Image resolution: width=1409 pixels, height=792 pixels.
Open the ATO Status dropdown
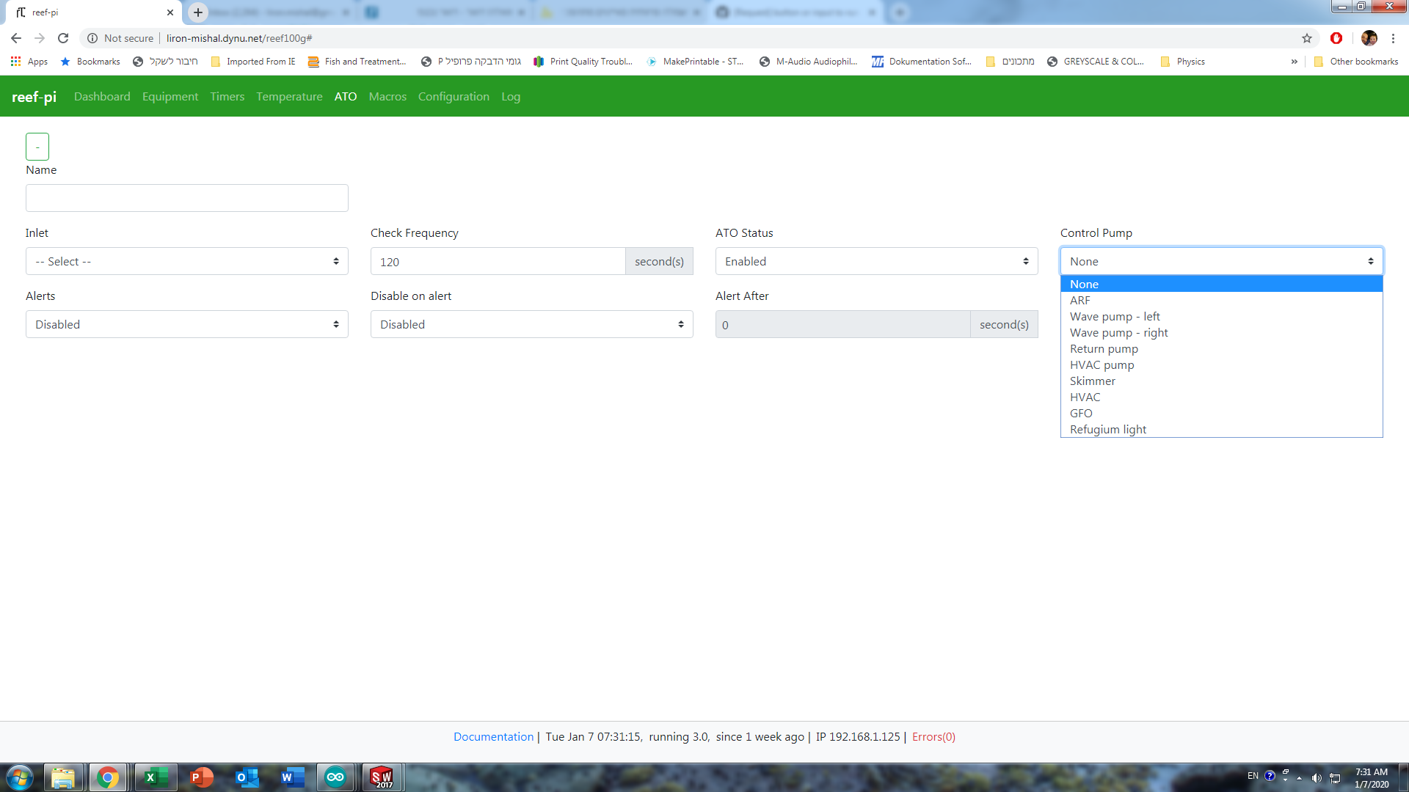[x=876, y=261]
